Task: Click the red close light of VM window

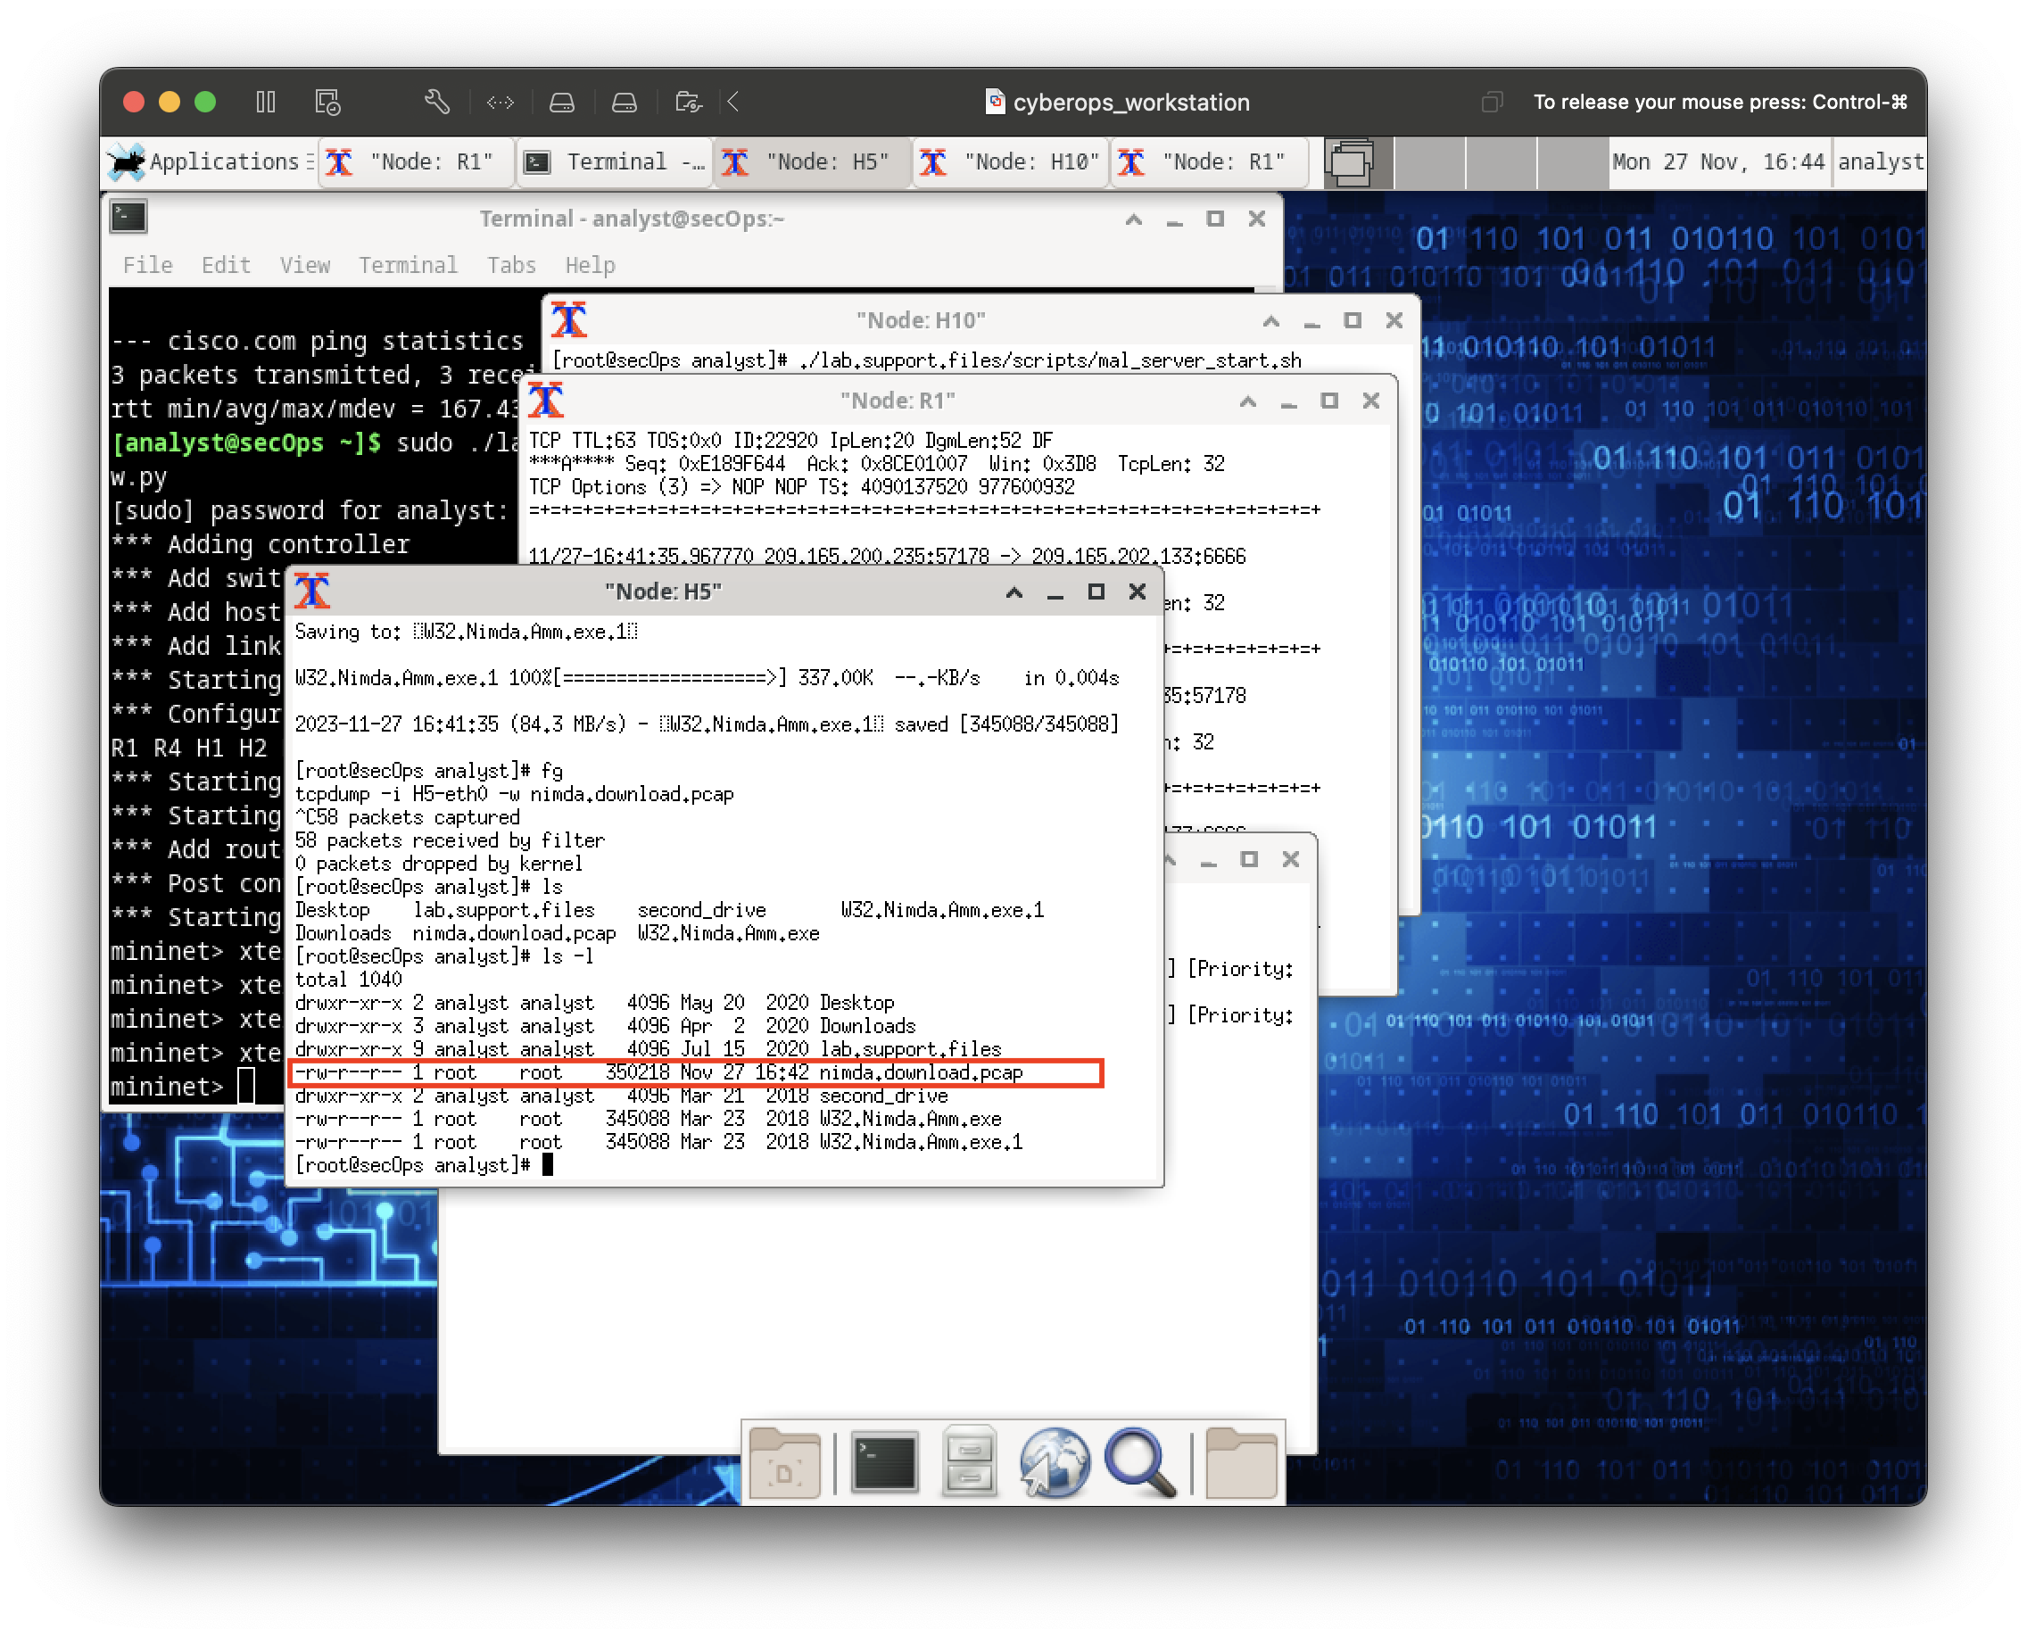Action: click(x=134, y=102)
